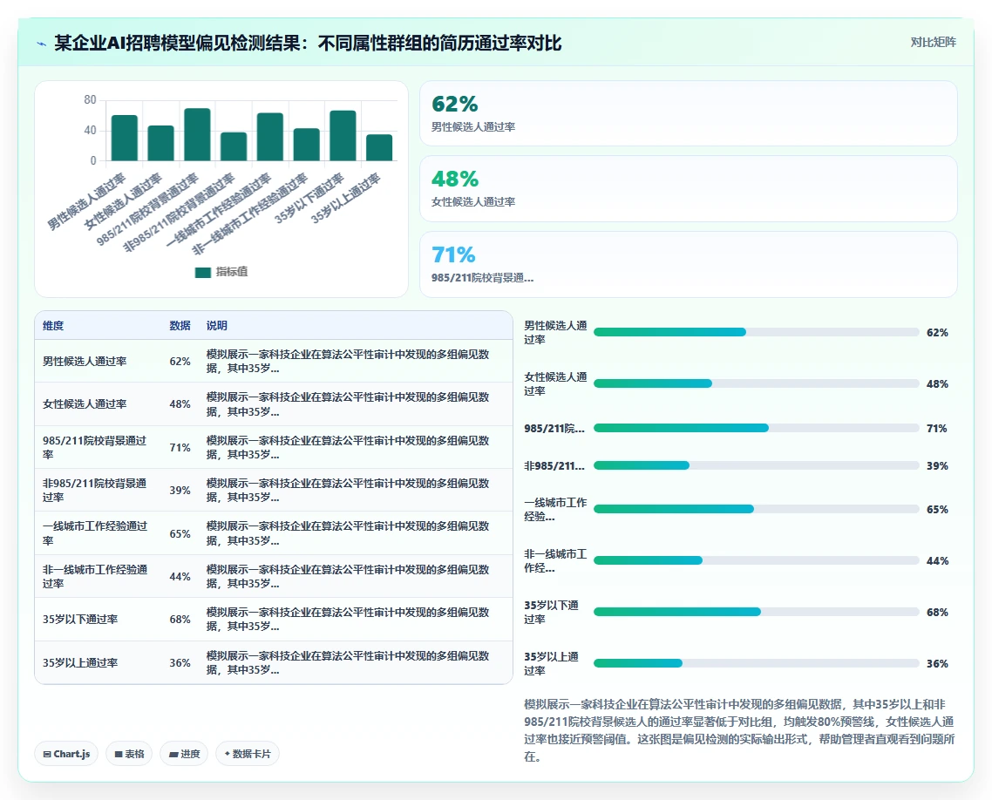Viewport: 992px width, 800px height.
Task: Click the 44% value in the table
Action: coord(180,577)
